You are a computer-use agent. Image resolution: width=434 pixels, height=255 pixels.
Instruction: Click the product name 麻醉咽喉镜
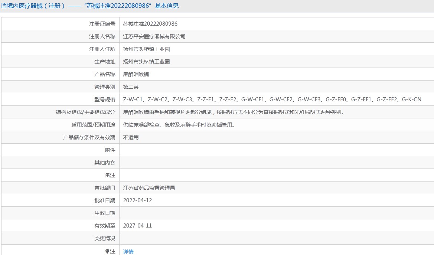click(x=136, y=74)
